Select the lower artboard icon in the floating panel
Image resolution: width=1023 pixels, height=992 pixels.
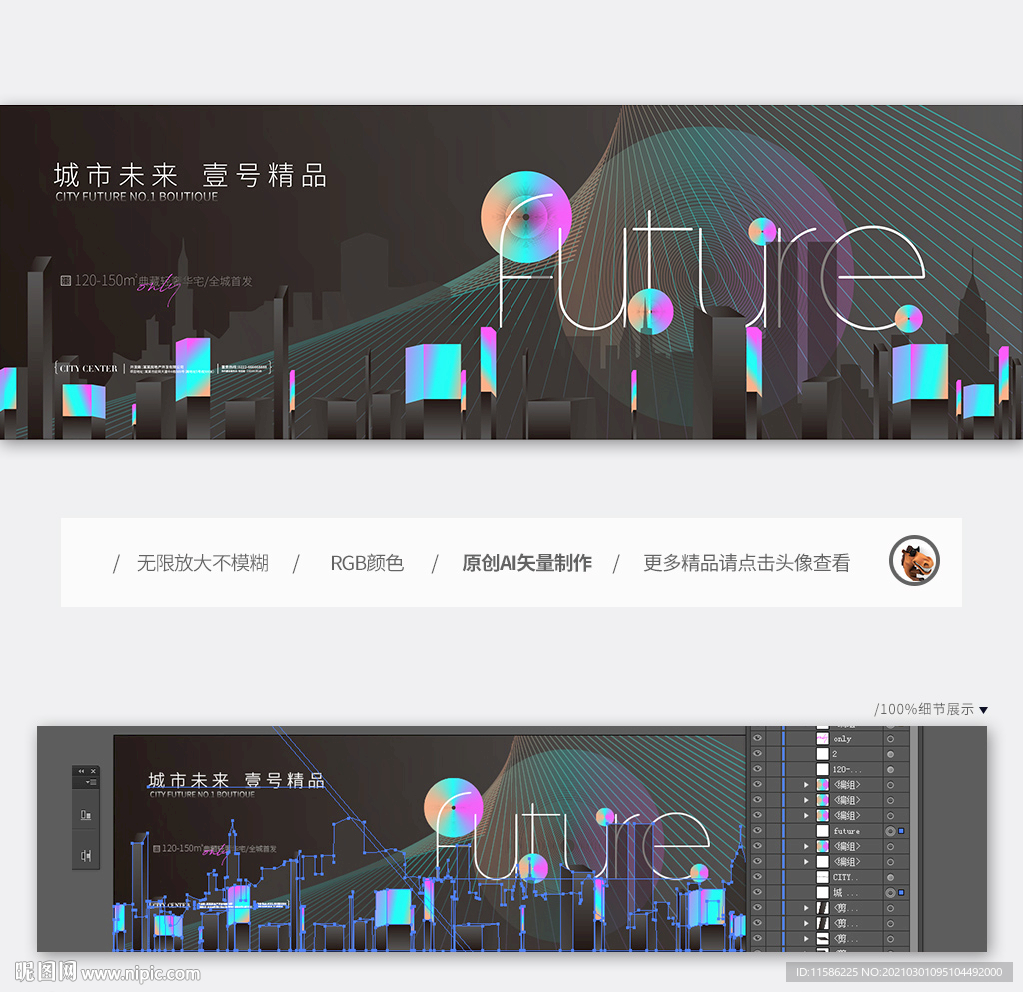85,856
